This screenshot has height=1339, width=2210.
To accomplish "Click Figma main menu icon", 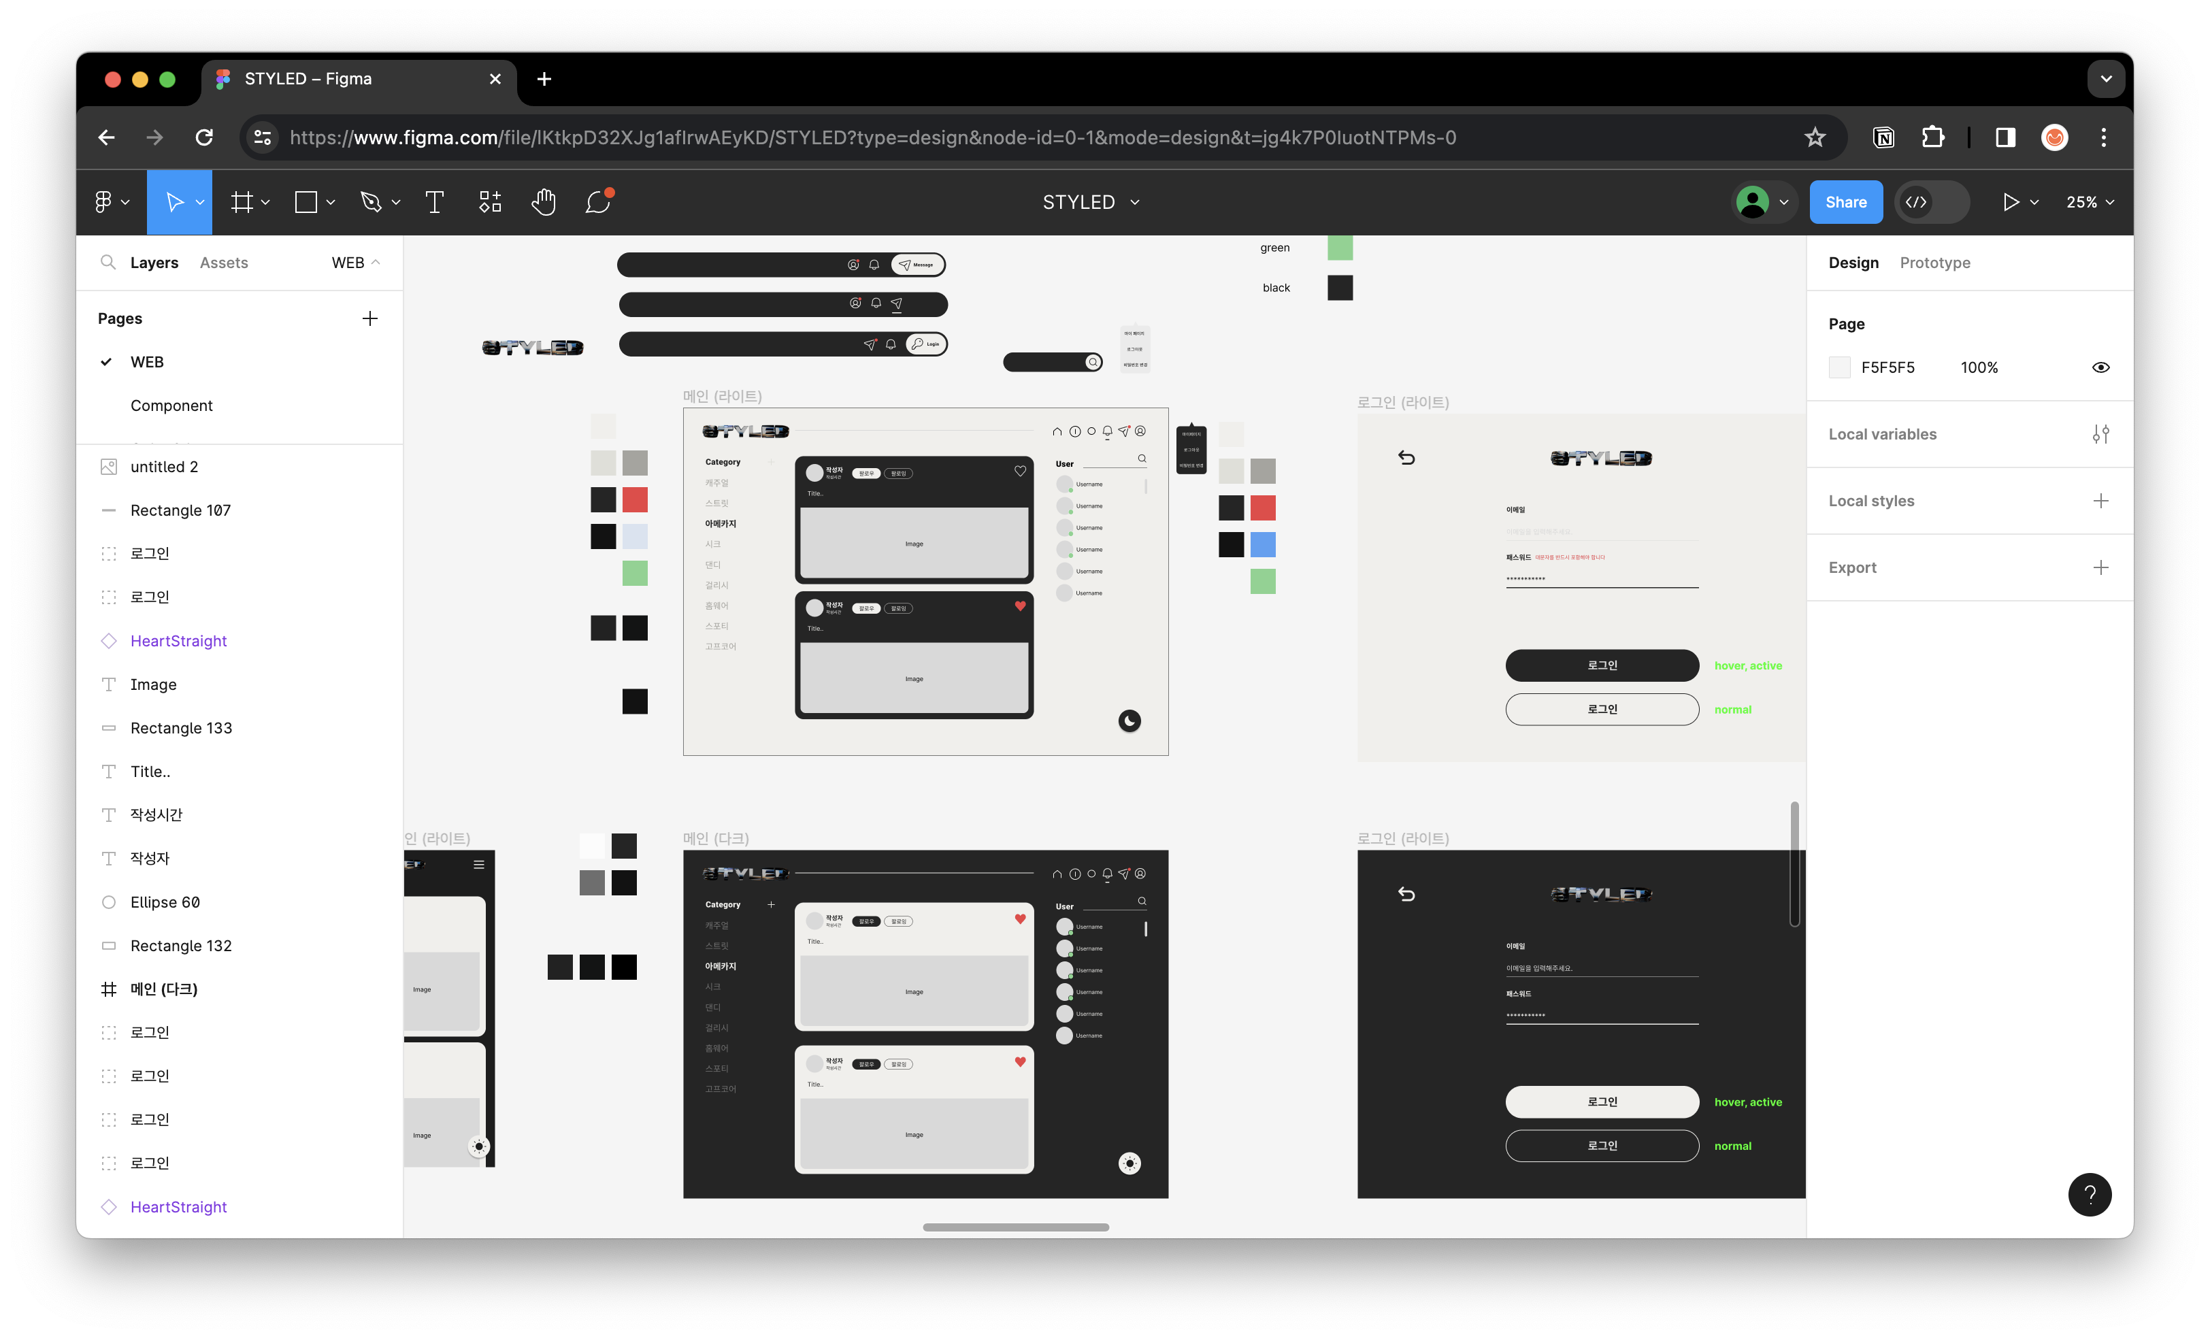I will pyautogui.click(x=104, y=202).
